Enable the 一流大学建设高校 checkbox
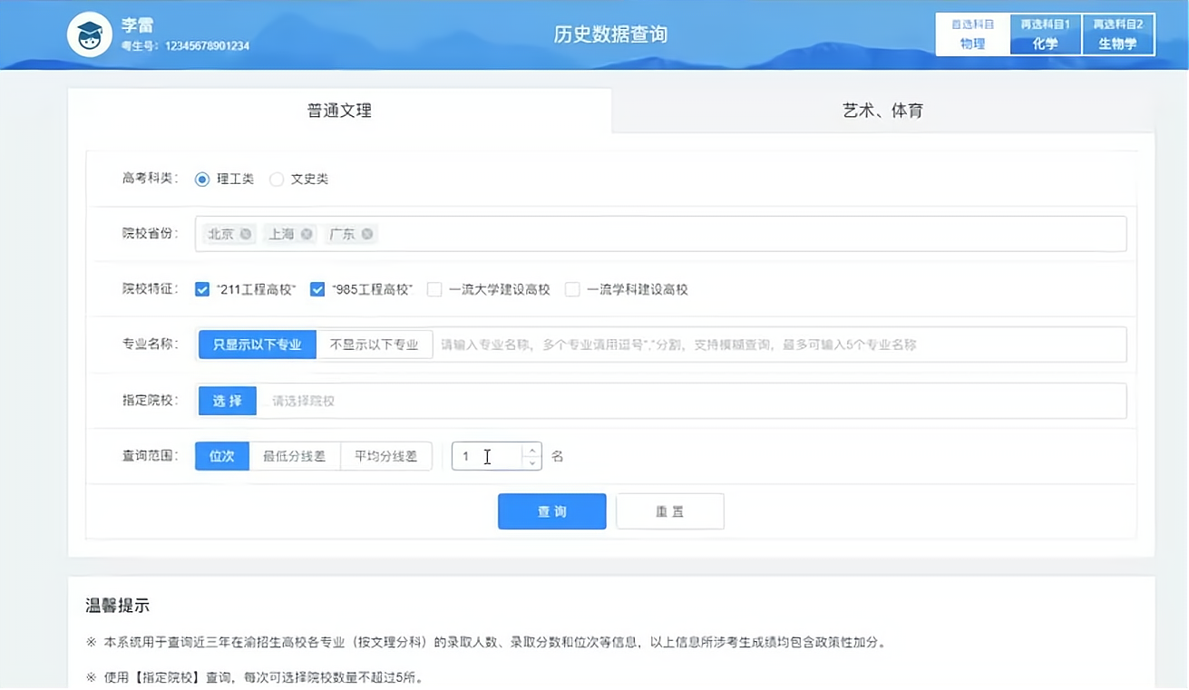 point(433,289)
